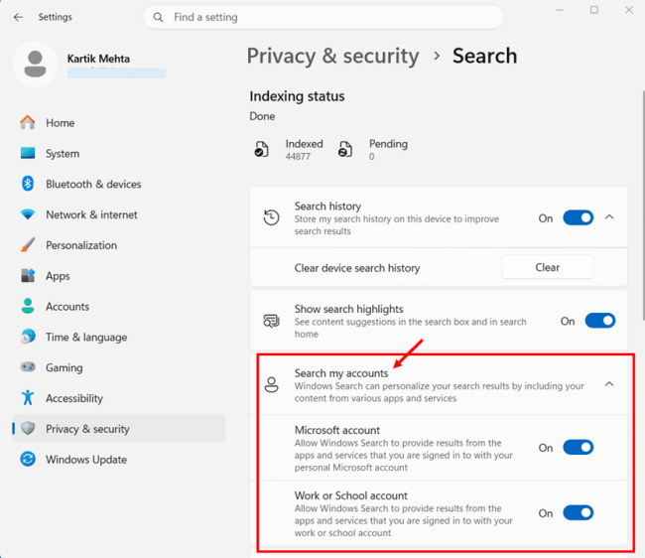Click the back arrow icon in Settings
This screenshot has width=645, height=558.
18,17
